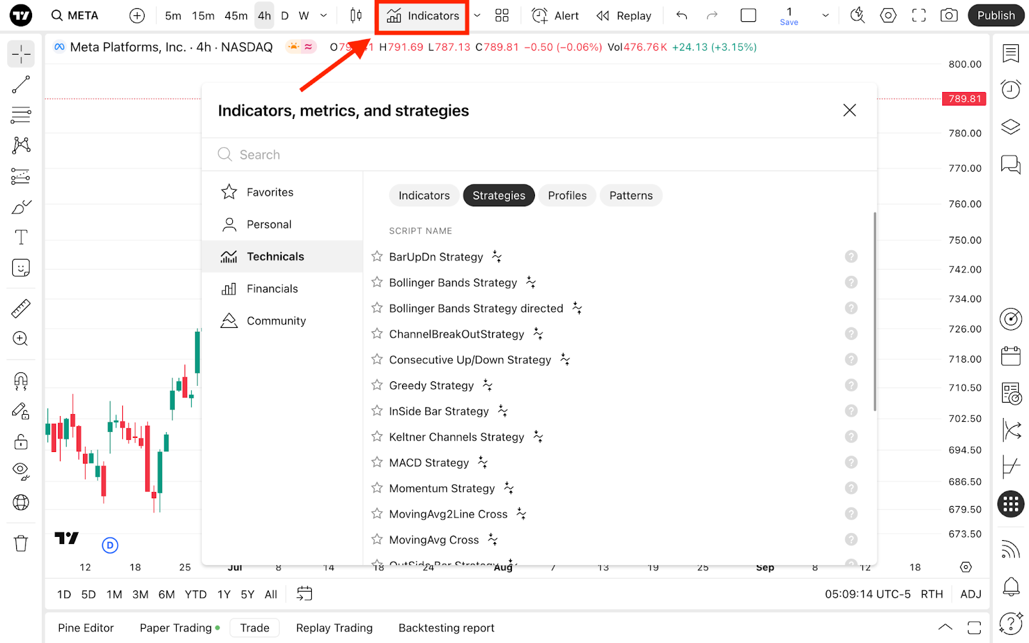
Task: Toggle stay in drawing mode
Action: pyautogui.click(x=21, y=412)
